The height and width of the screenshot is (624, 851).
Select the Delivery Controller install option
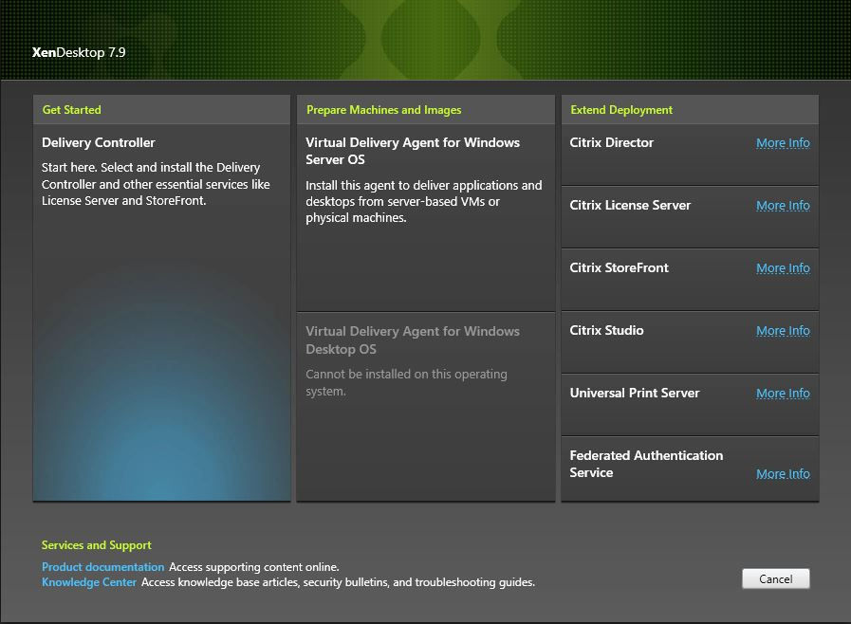(161, 313)
